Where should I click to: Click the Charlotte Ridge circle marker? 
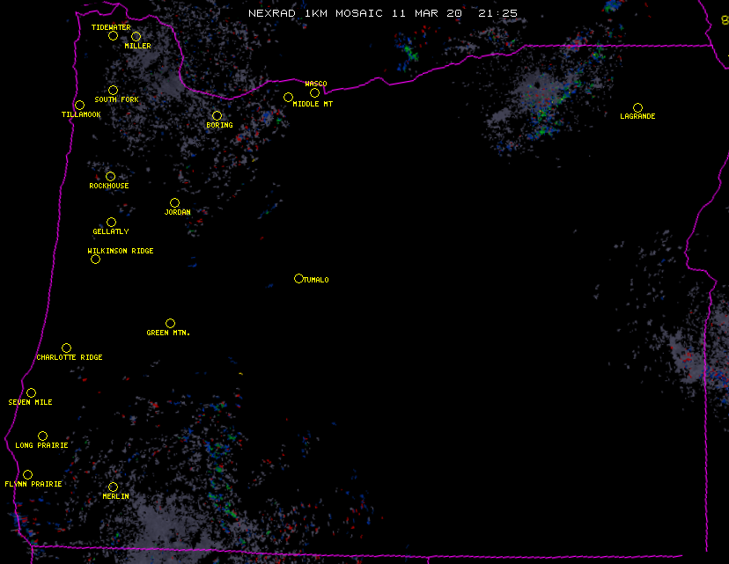pyautogui.click(x=66, y=348)
